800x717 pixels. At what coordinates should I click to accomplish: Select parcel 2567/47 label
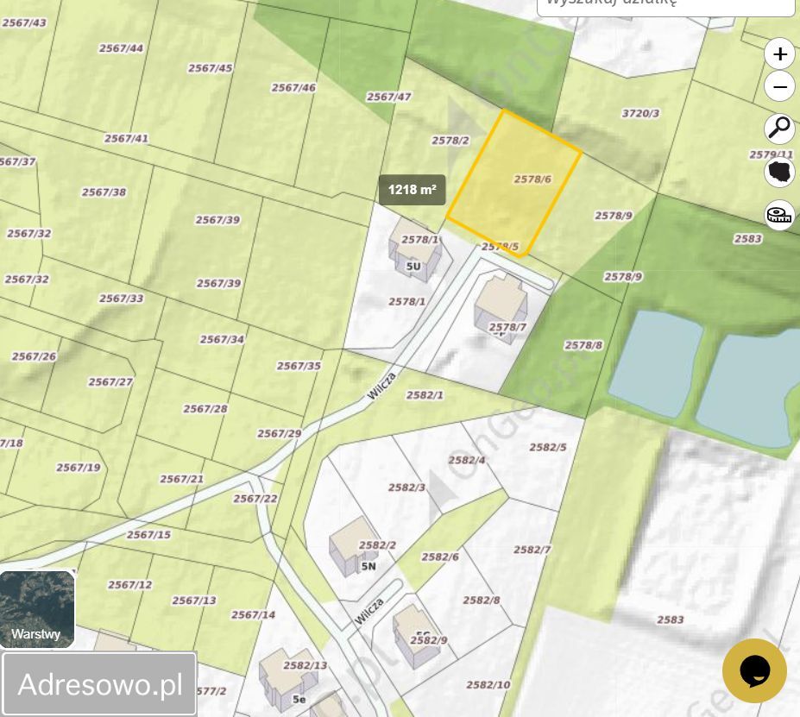coord(388,97)
